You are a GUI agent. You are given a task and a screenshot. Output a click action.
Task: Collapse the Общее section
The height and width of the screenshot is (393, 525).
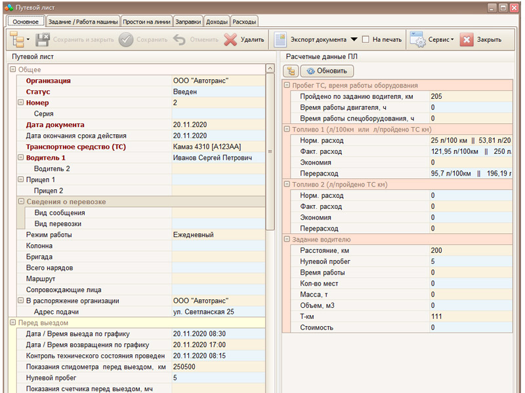12,69
